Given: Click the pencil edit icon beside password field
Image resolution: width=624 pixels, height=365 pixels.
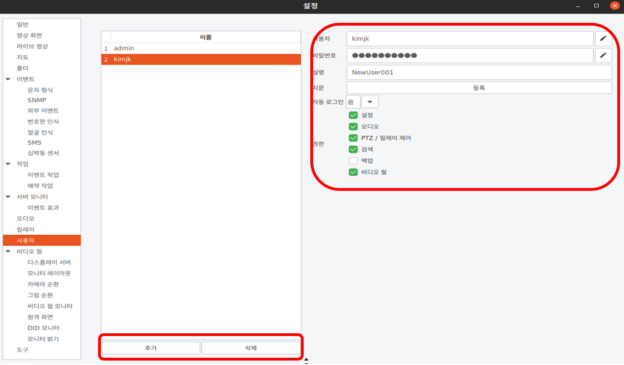Looking at the screenshot, I should [x=603, y=56].
